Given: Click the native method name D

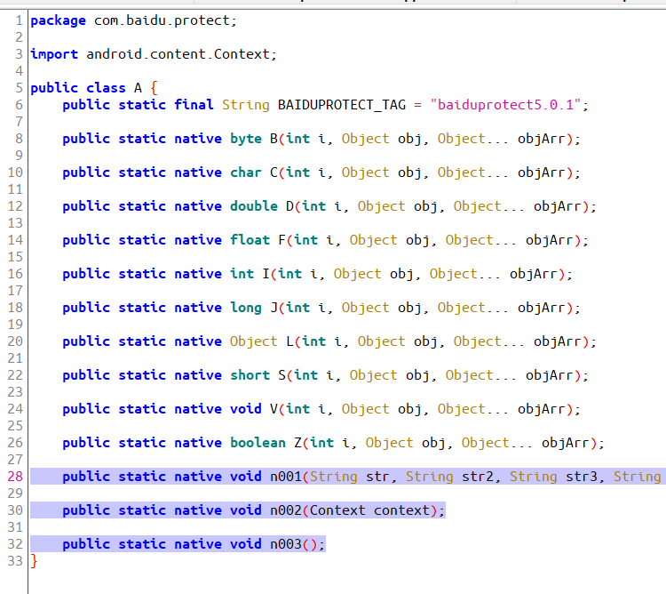Looking at the screenshot, I should coord(289,206).
